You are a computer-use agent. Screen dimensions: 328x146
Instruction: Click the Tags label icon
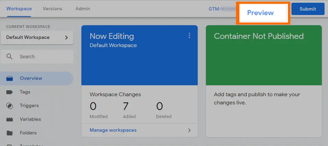coord(10,92)
